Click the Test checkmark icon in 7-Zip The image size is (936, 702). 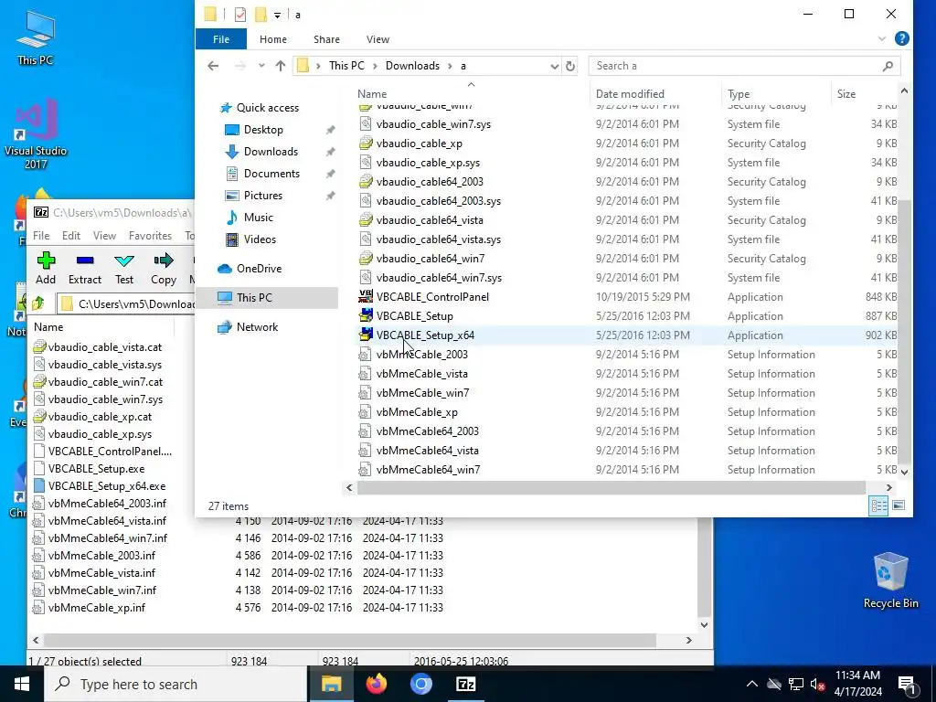tap(124, 261)
